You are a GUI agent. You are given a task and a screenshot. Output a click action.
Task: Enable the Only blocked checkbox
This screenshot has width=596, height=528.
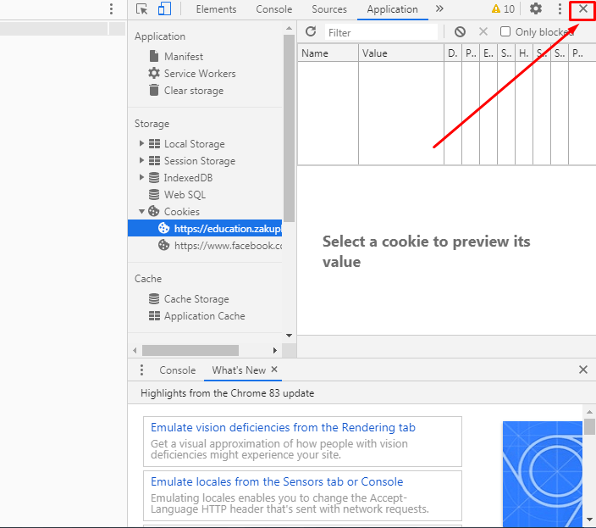click(x=505, y=32)
